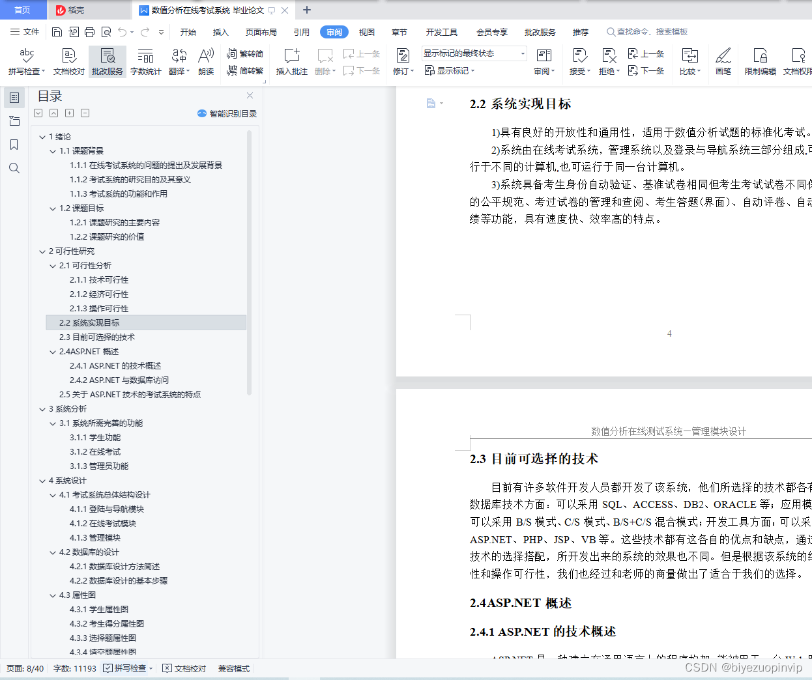
Task: Switch to the 视图 tab
Action: point(367,32)
